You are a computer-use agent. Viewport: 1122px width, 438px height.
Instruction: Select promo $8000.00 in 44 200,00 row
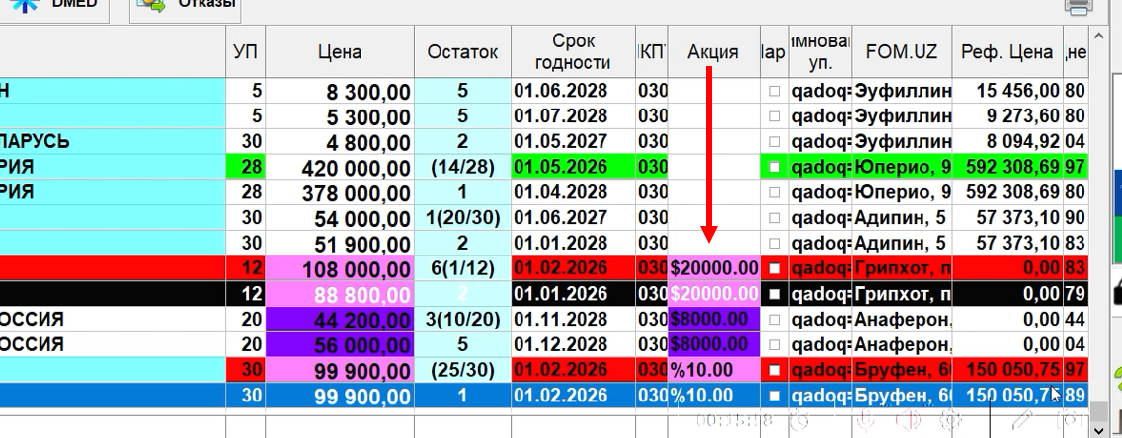(x=713, y=320)
